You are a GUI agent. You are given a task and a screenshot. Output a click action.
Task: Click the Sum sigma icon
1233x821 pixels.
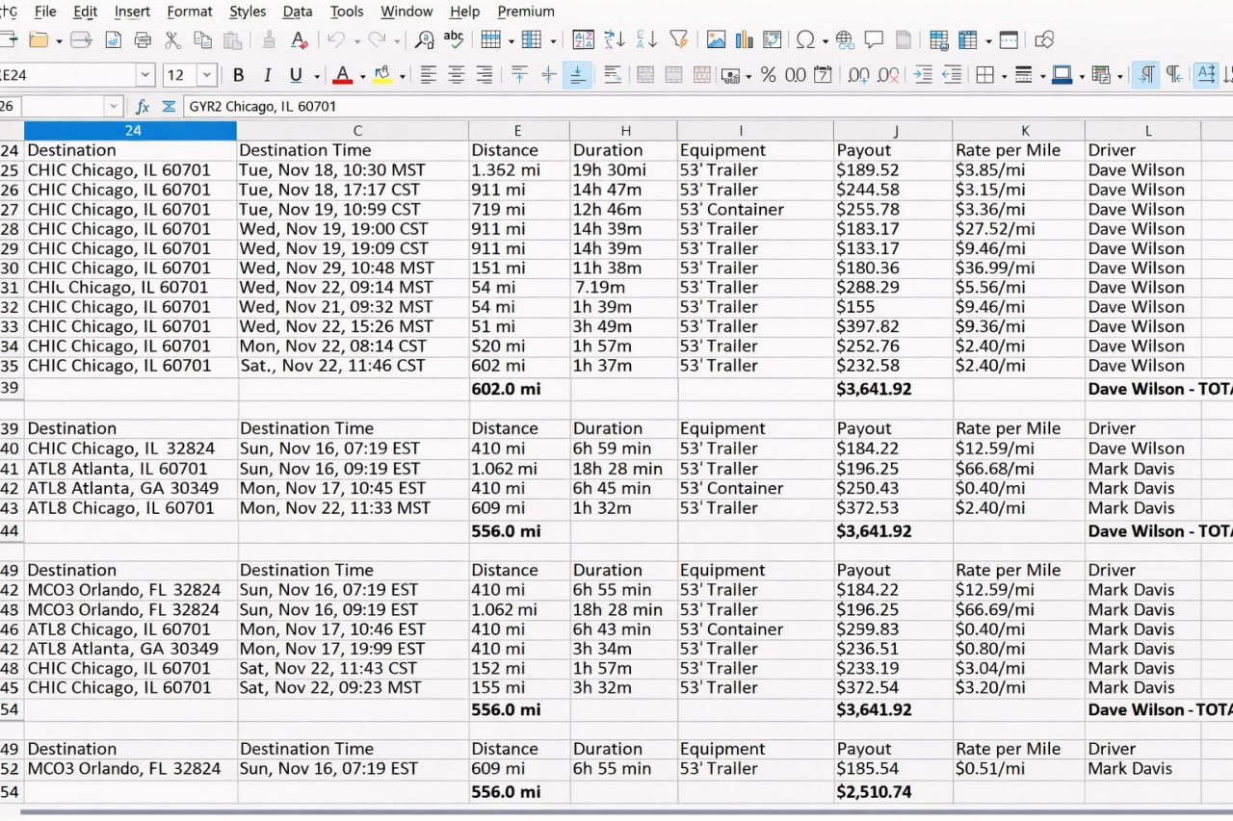pyautogui.click(x=169, y=107)
